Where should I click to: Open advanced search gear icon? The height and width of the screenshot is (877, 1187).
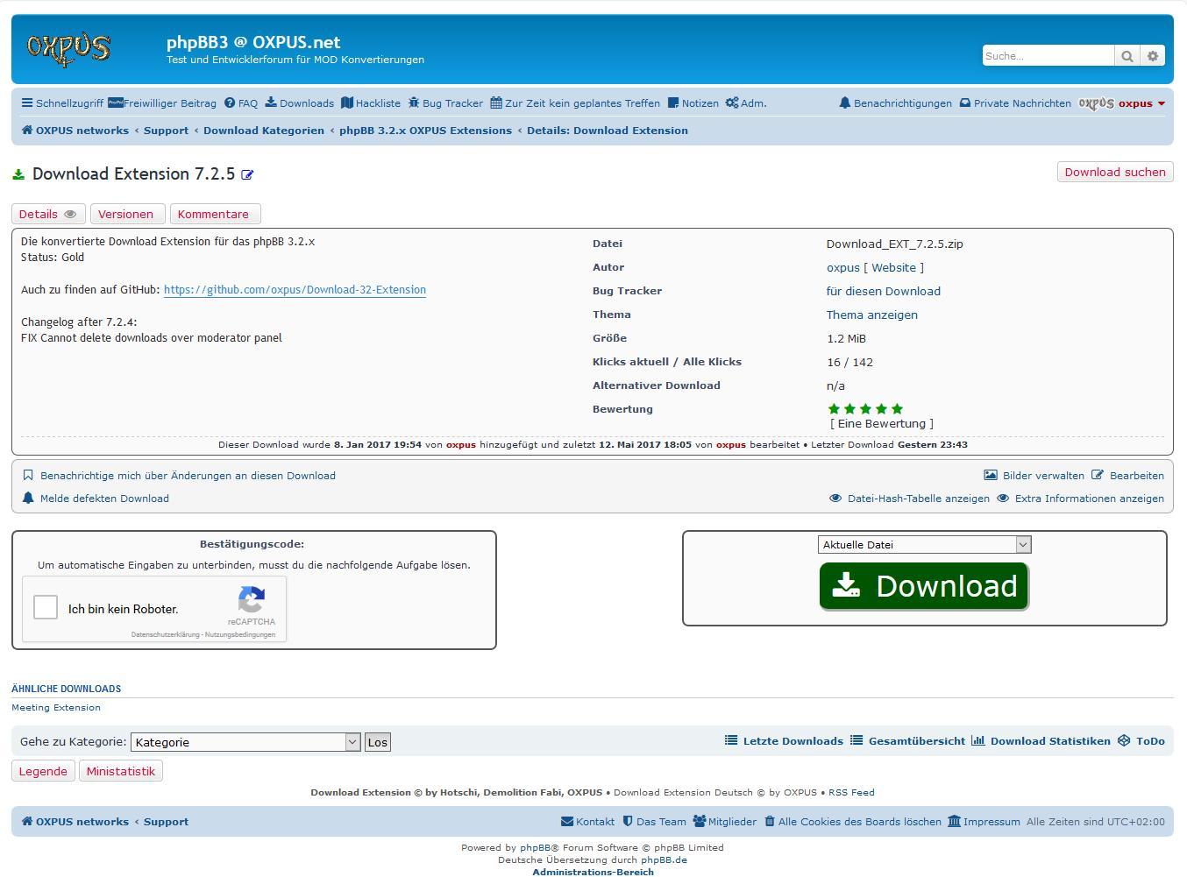(1153, 56)
